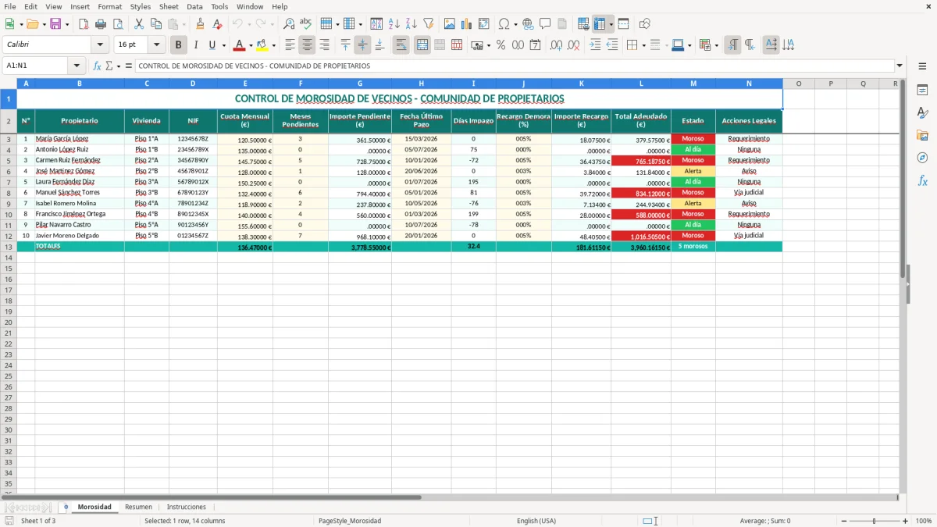Open the Sum function dropdown arrow
Screen dimensions: 937x527
coord(119,66)
